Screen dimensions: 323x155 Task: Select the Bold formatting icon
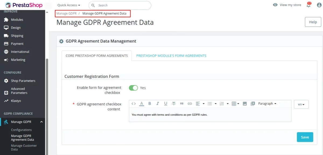coord(149,103)
